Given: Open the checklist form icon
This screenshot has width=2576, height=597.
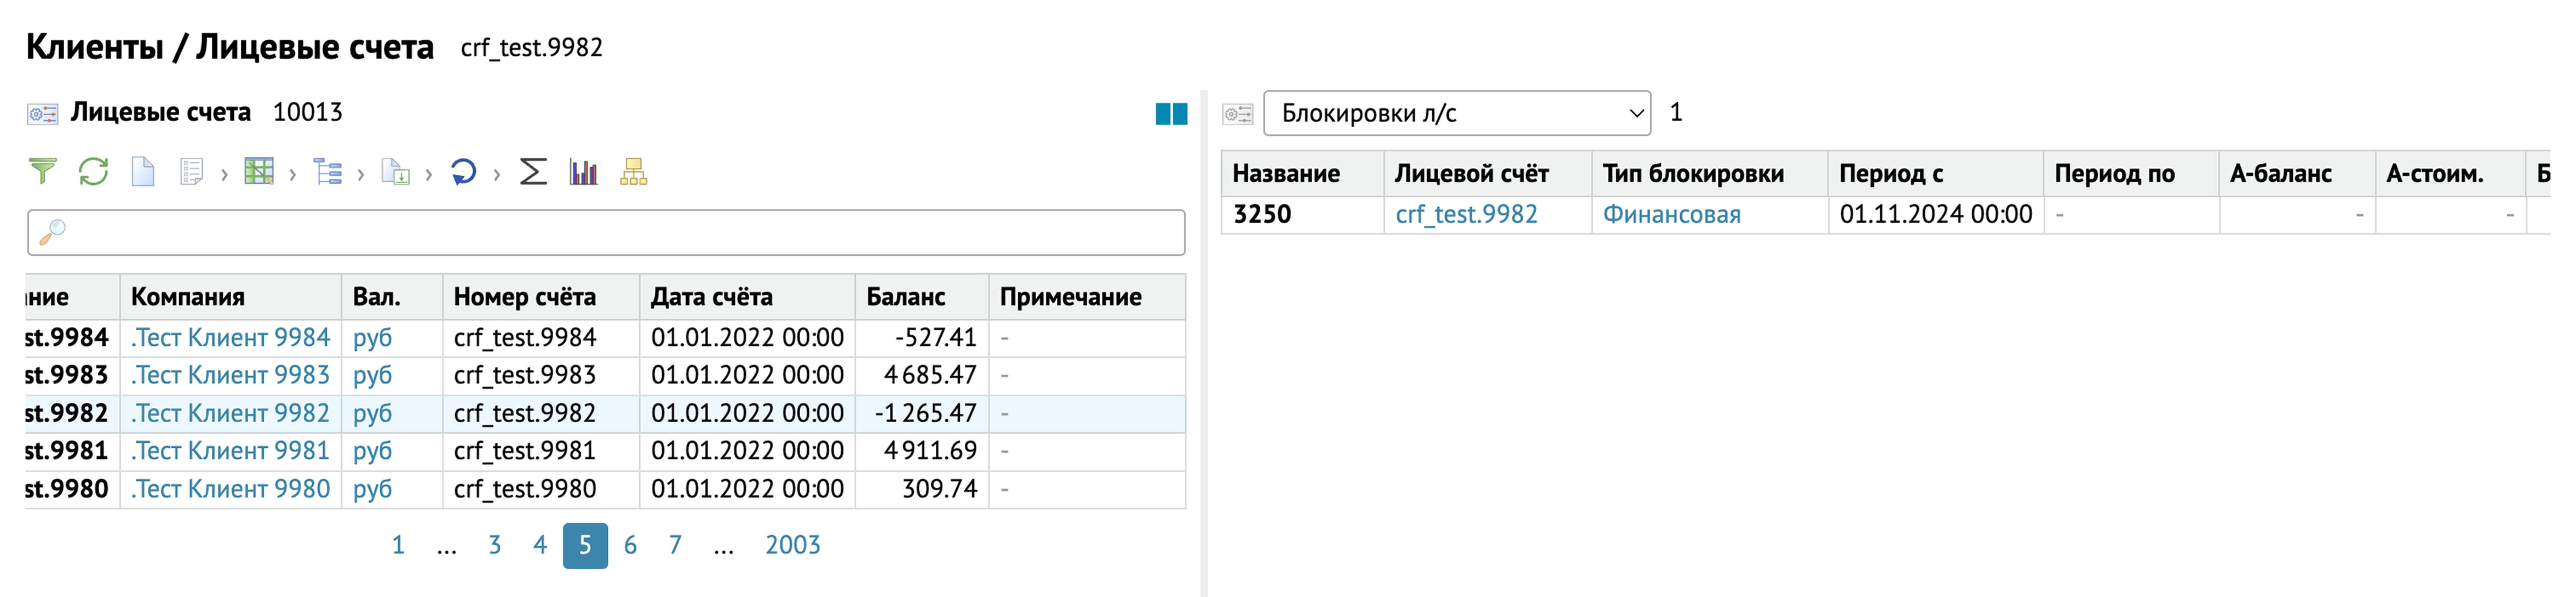Looking at the screenshot, I should 191,172.
